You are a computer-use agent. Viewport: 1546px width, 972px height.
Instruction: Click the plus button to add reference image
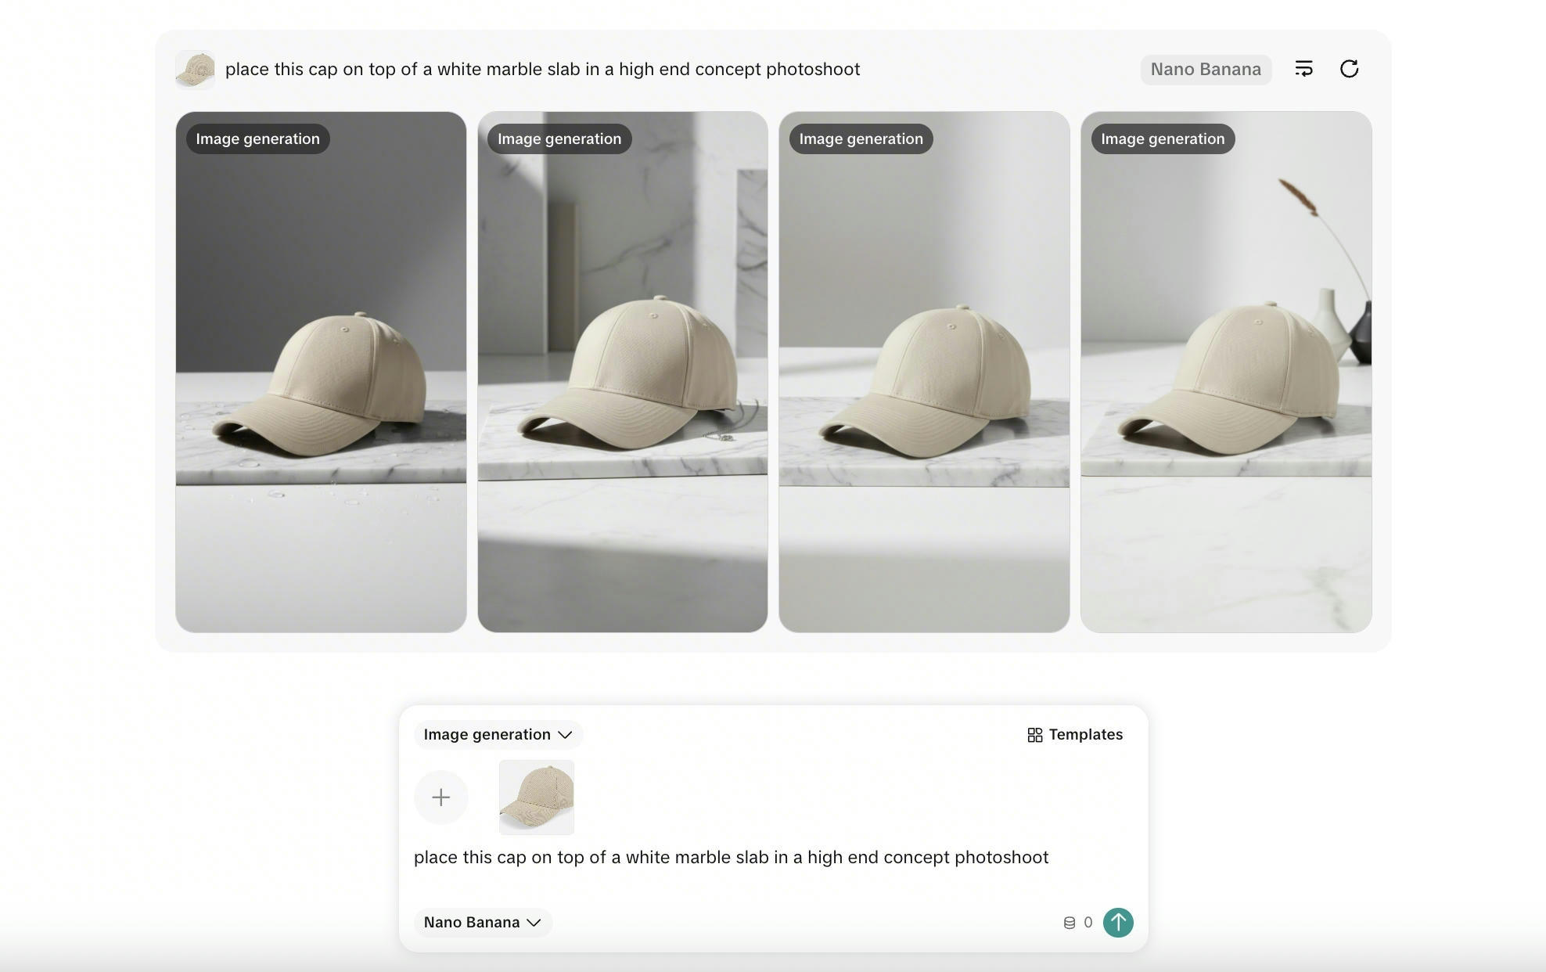tap(441, 797)
